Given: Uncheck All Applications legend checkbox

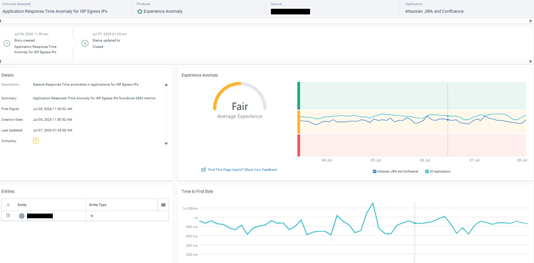Looking at the screenshot, I should pos(427,172).
